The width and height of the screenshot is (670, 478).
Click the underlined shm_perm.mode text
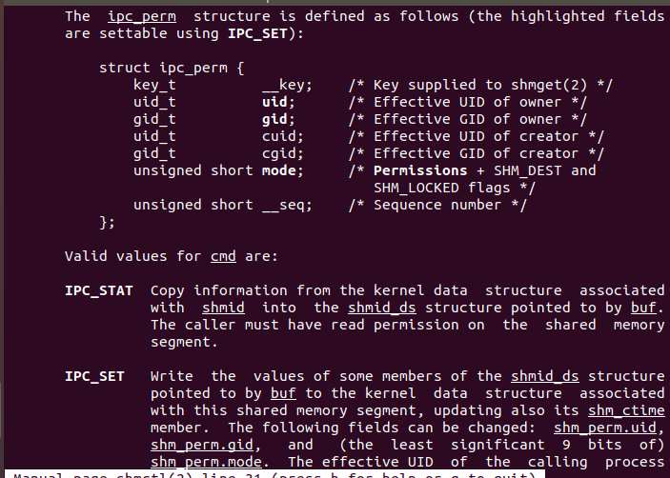[x=206, y=462]
